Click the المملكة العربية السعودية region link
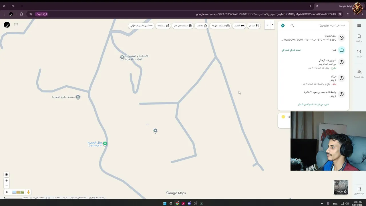Viewport: 366px width, 206px height. [x=77, y=198]
